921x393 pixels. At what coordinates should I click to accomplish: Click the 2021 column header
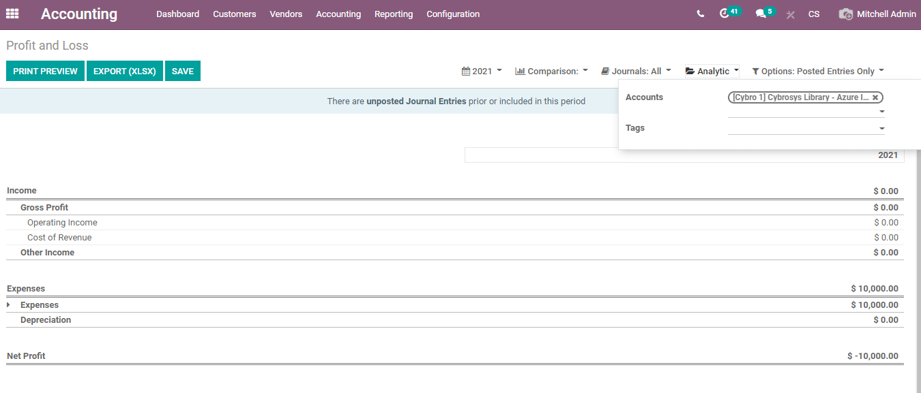click(684, 155)
